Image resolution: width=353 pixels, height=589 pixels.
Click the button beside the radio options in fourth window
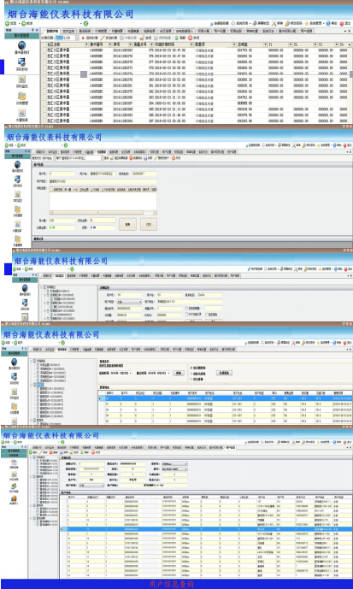coord(225,373)
